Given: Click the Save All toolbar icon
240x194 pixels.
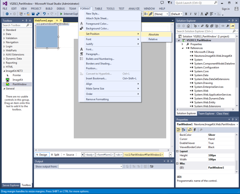Looking at the screenshot, I should pos(38,14).
